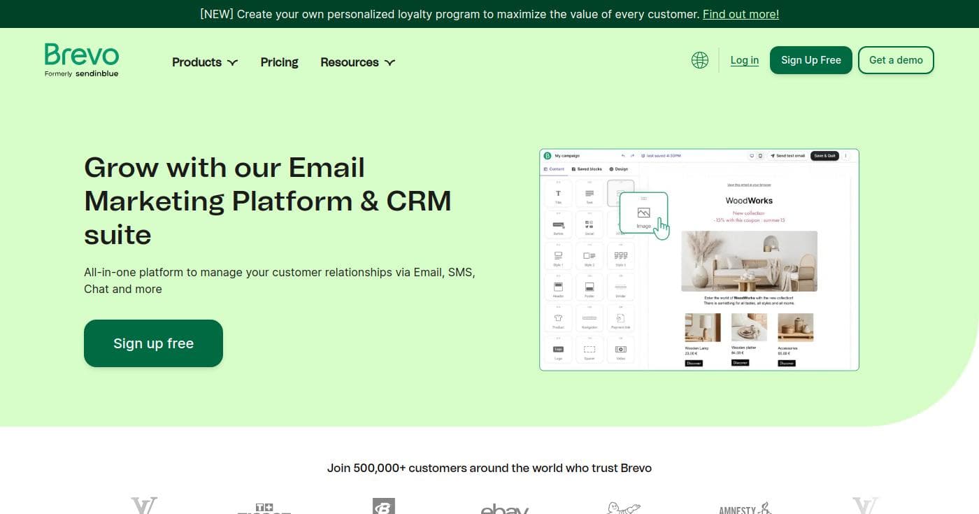Expand the Resources dropdown menu
The image size is (979, 514).
pos(357,62)
